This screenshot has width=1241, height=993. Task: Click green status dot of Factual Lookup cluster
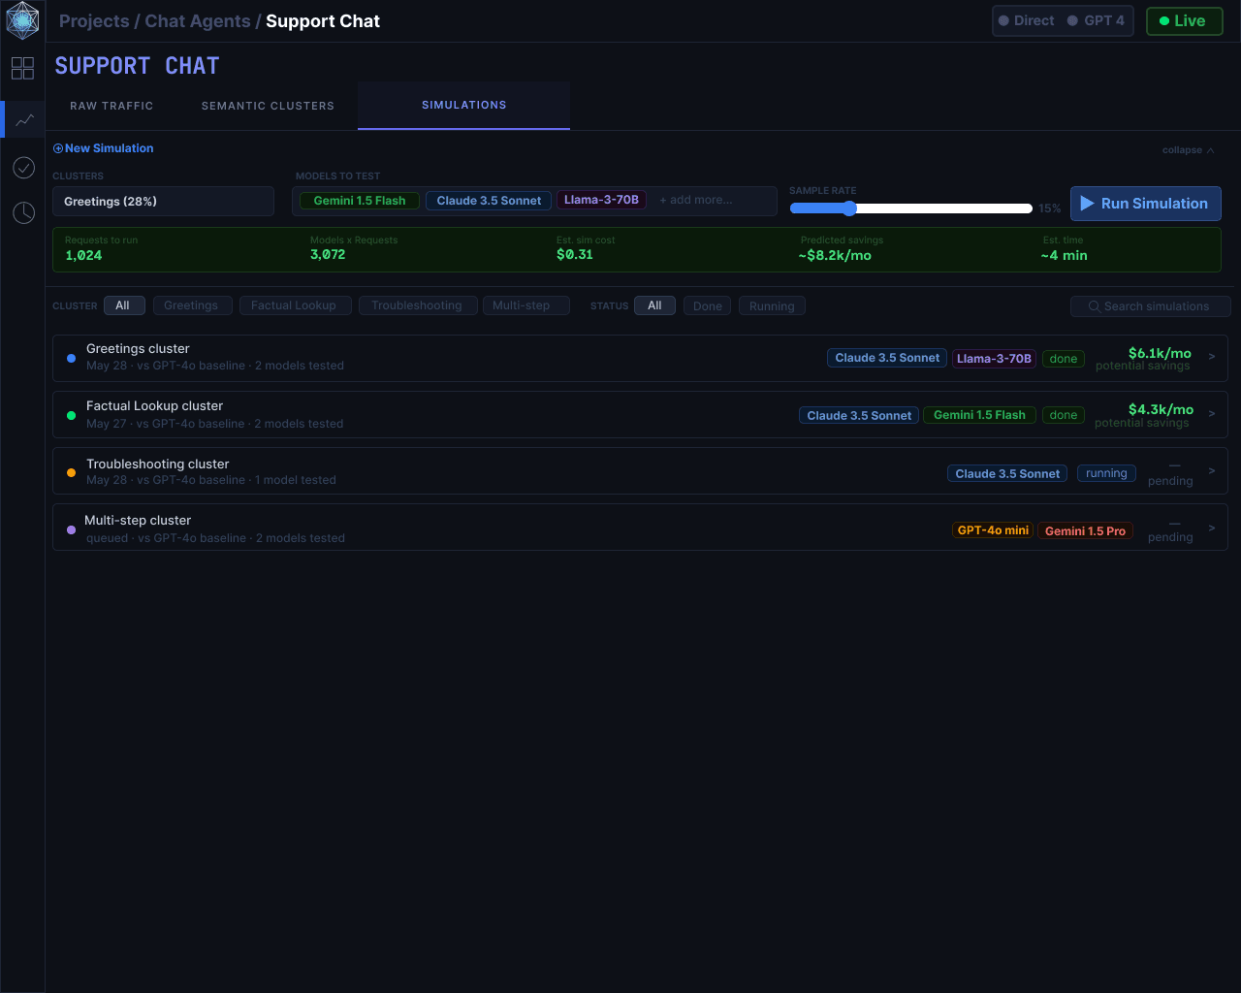(x=71, y=415)
